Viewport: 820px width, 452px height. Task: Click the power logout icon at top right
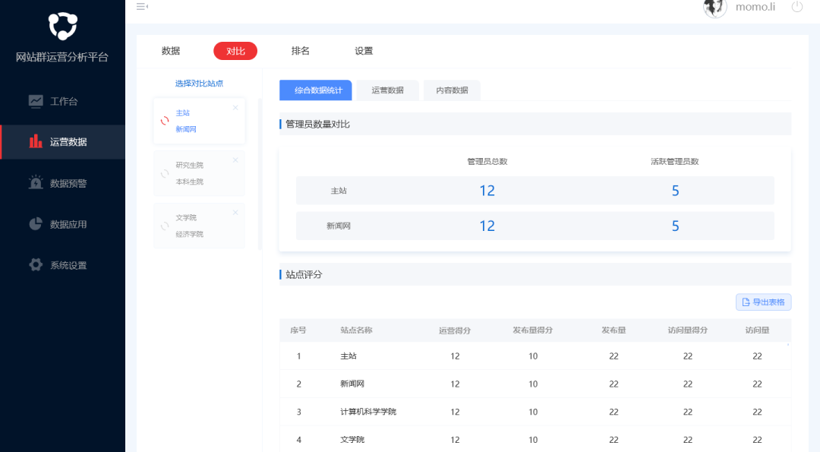click(797, 8)
